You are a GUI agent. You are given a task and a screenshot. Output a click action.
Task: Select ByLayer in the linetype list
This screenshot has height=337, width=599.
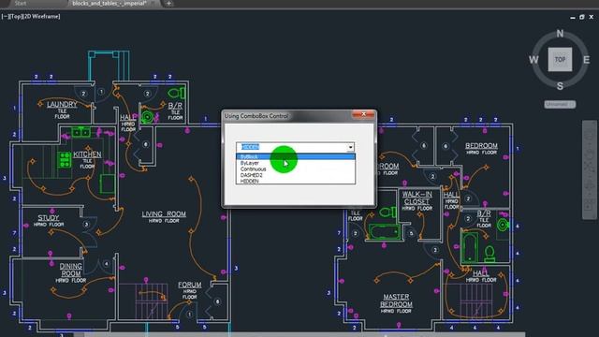point(296,163)
